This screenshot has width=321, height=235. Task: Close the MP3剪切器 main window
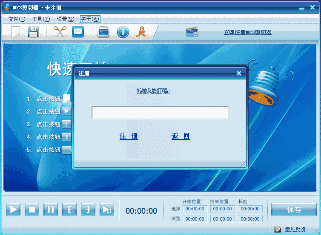[x=312, y=7]
